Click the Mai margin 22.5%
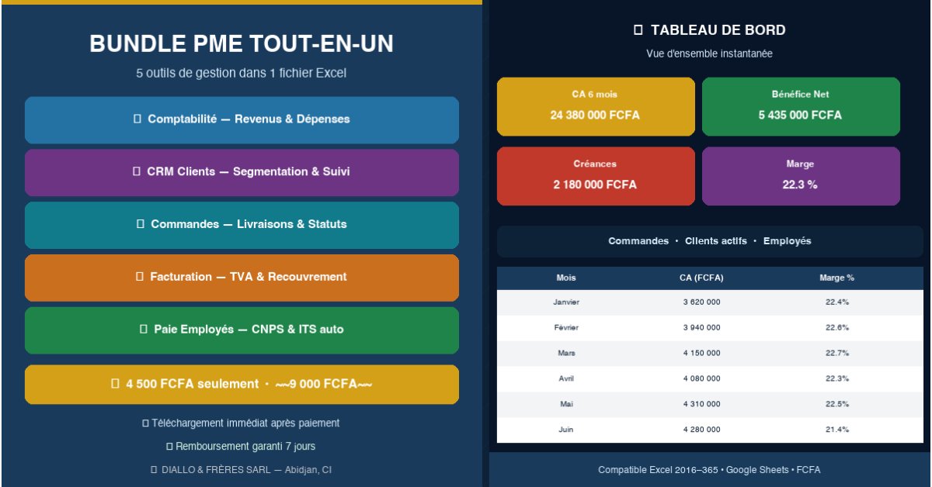This screenshot has width=932, height=487. coord(837,405)
